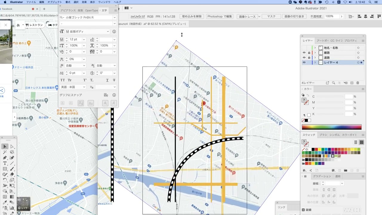Select the Paintbrush tool

coord(12,169)
